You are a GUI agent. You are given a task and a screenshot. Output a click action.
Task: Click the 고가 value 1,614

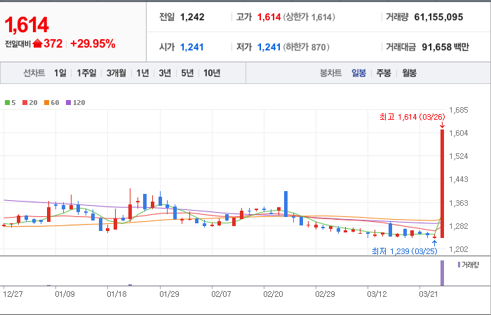(269, 17)
